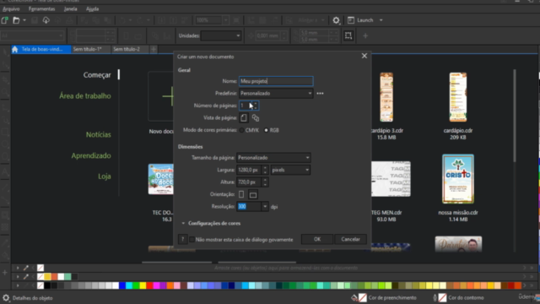Click the Cancelar button
540x304 pixels.
coord(351,239)
